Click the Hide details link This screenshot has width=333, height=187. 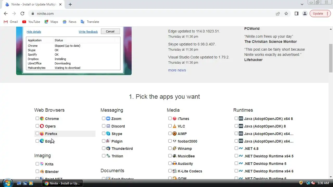click(34, 32)
